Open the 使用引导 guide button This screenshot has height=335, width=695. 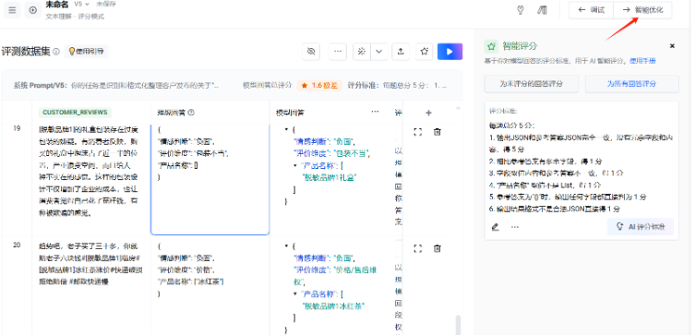click(86, 52)
